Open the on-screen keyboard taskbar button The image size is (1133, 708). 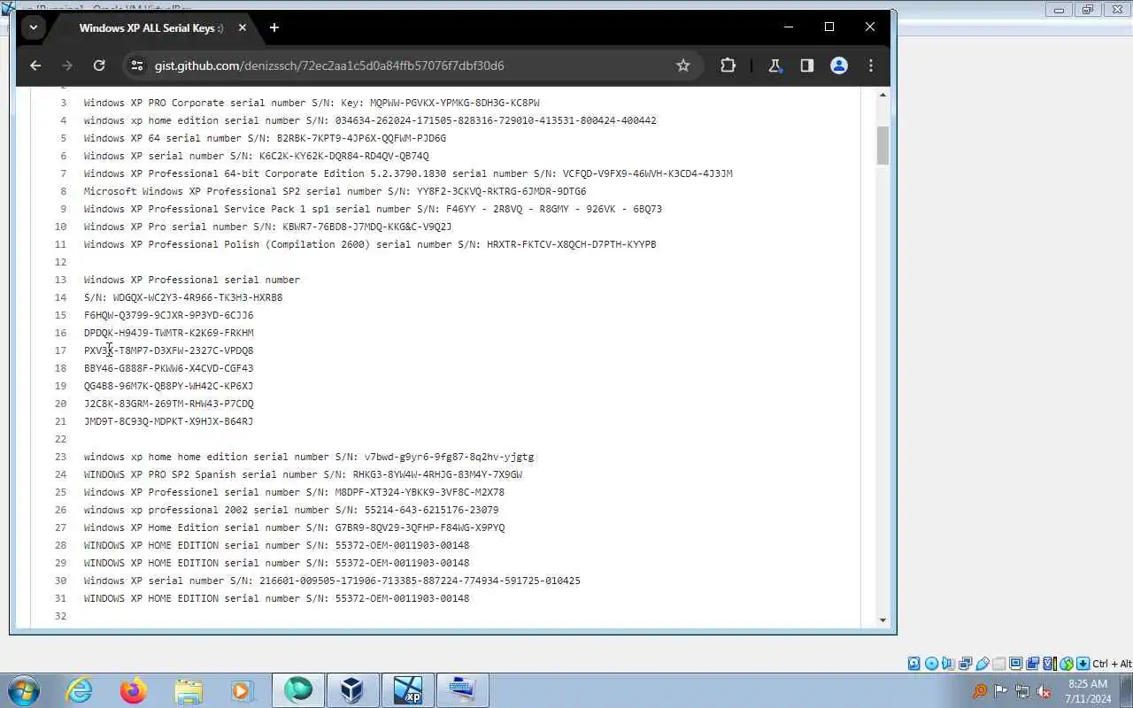[x=463, y=690]
